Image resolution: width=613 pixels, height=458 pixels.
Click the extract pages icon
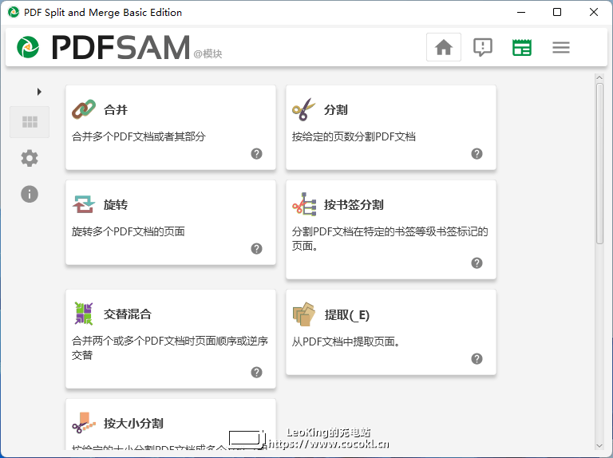point(304,314)
